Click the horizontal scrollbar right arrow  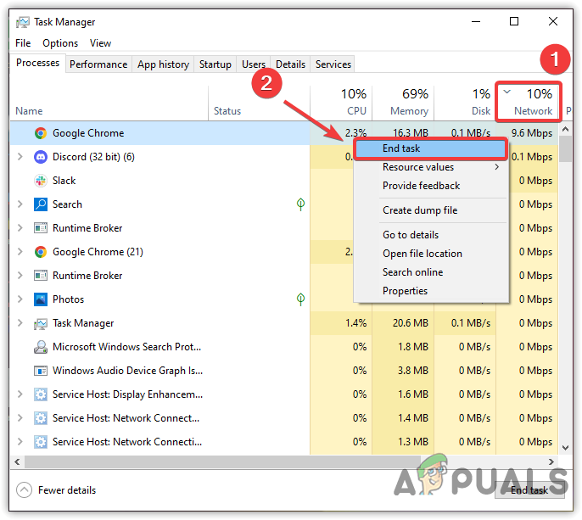pyautogui.click(x=551, y=462)
